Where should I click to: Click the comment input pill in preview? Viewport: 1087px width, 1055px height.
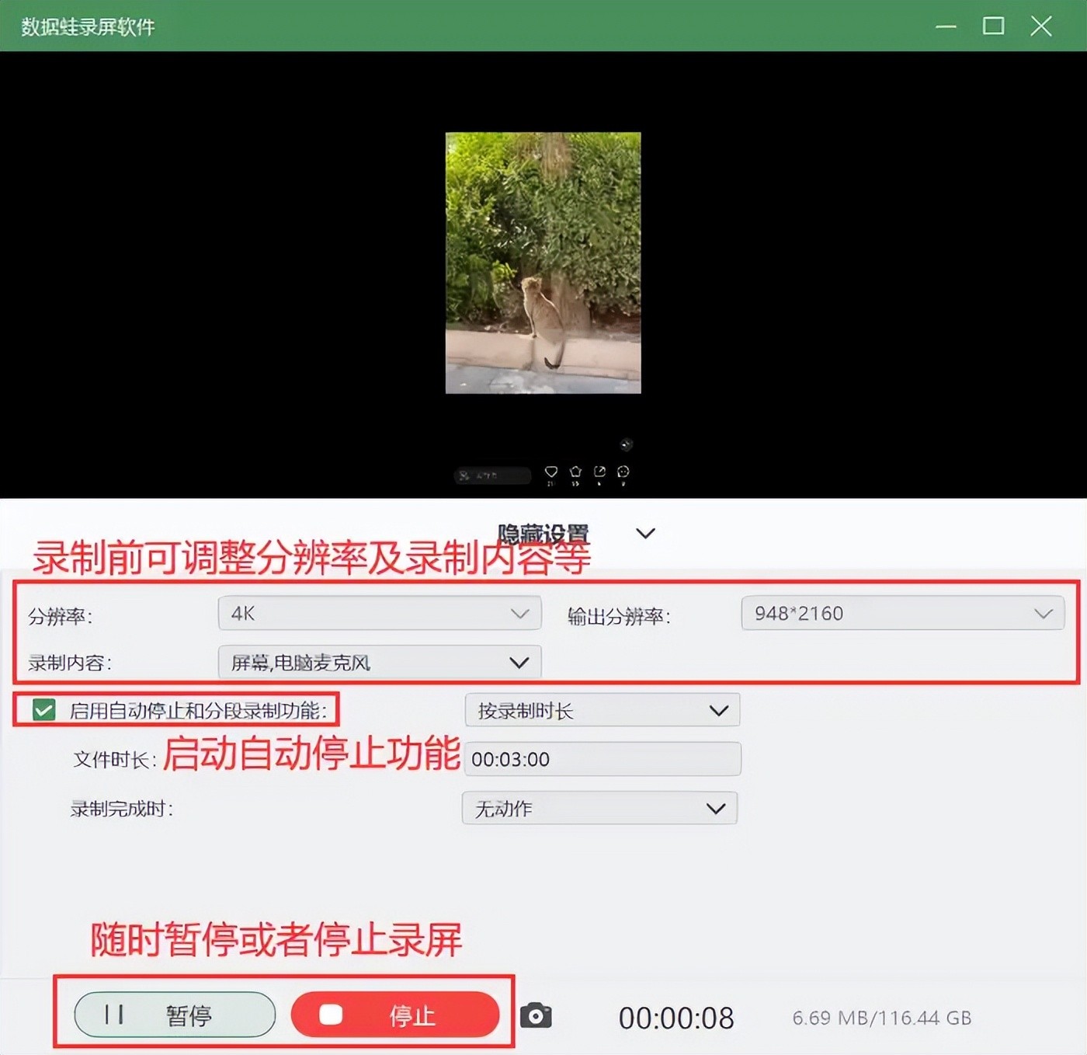tap(492, 475)
